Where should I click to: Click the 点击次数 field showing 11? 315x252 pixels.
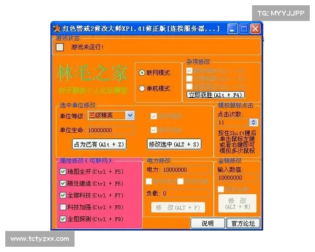(x=234, y=122)
